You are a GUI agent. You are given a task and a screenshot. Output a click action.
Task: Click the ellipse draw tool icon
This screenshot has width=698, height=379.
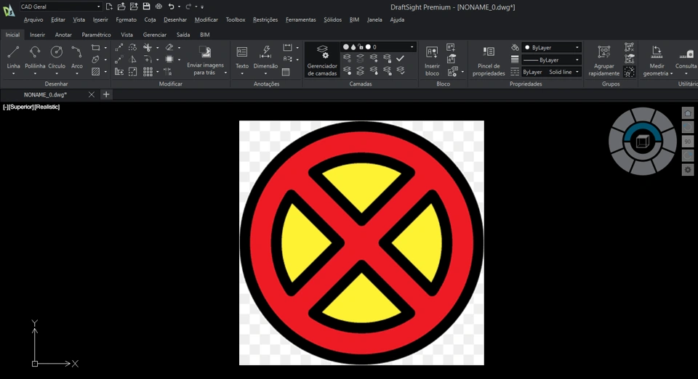(95, 60)
